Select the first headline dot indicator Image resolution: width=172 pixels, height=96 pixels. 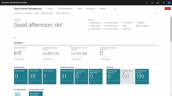point(15,38)
